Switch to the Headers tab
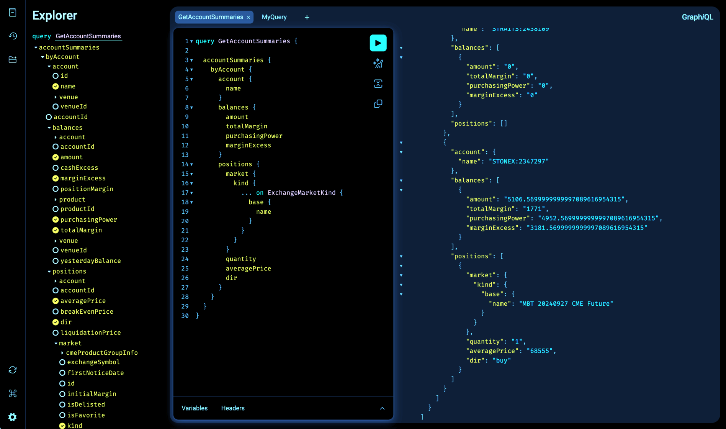The image size is (726, 429). tap(233, 408)
